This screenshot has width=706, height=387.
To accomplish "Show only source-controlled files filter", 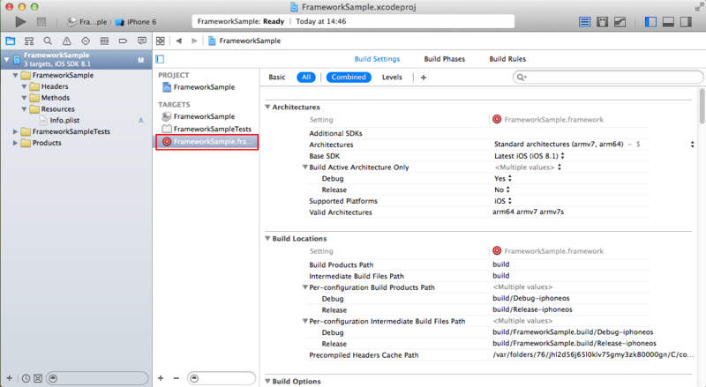I will pyautogui.click(x=38, y=378).
